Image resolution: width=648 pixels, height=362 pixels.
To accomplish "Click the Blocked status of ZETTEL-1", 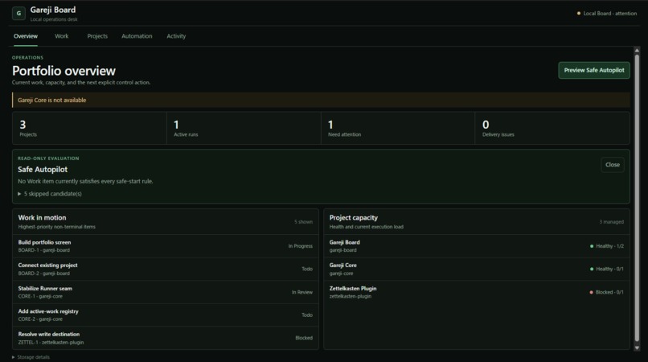I will (x=304, y=338).
